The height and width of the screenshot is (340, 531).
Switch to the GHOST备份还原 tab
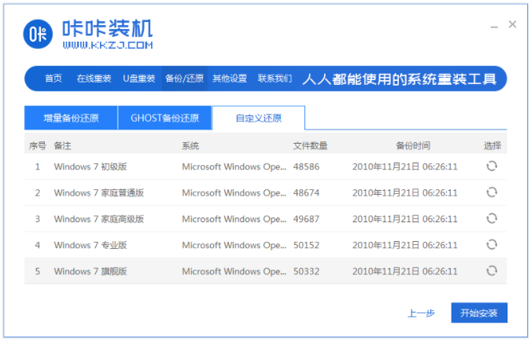[x=164, y=119]
